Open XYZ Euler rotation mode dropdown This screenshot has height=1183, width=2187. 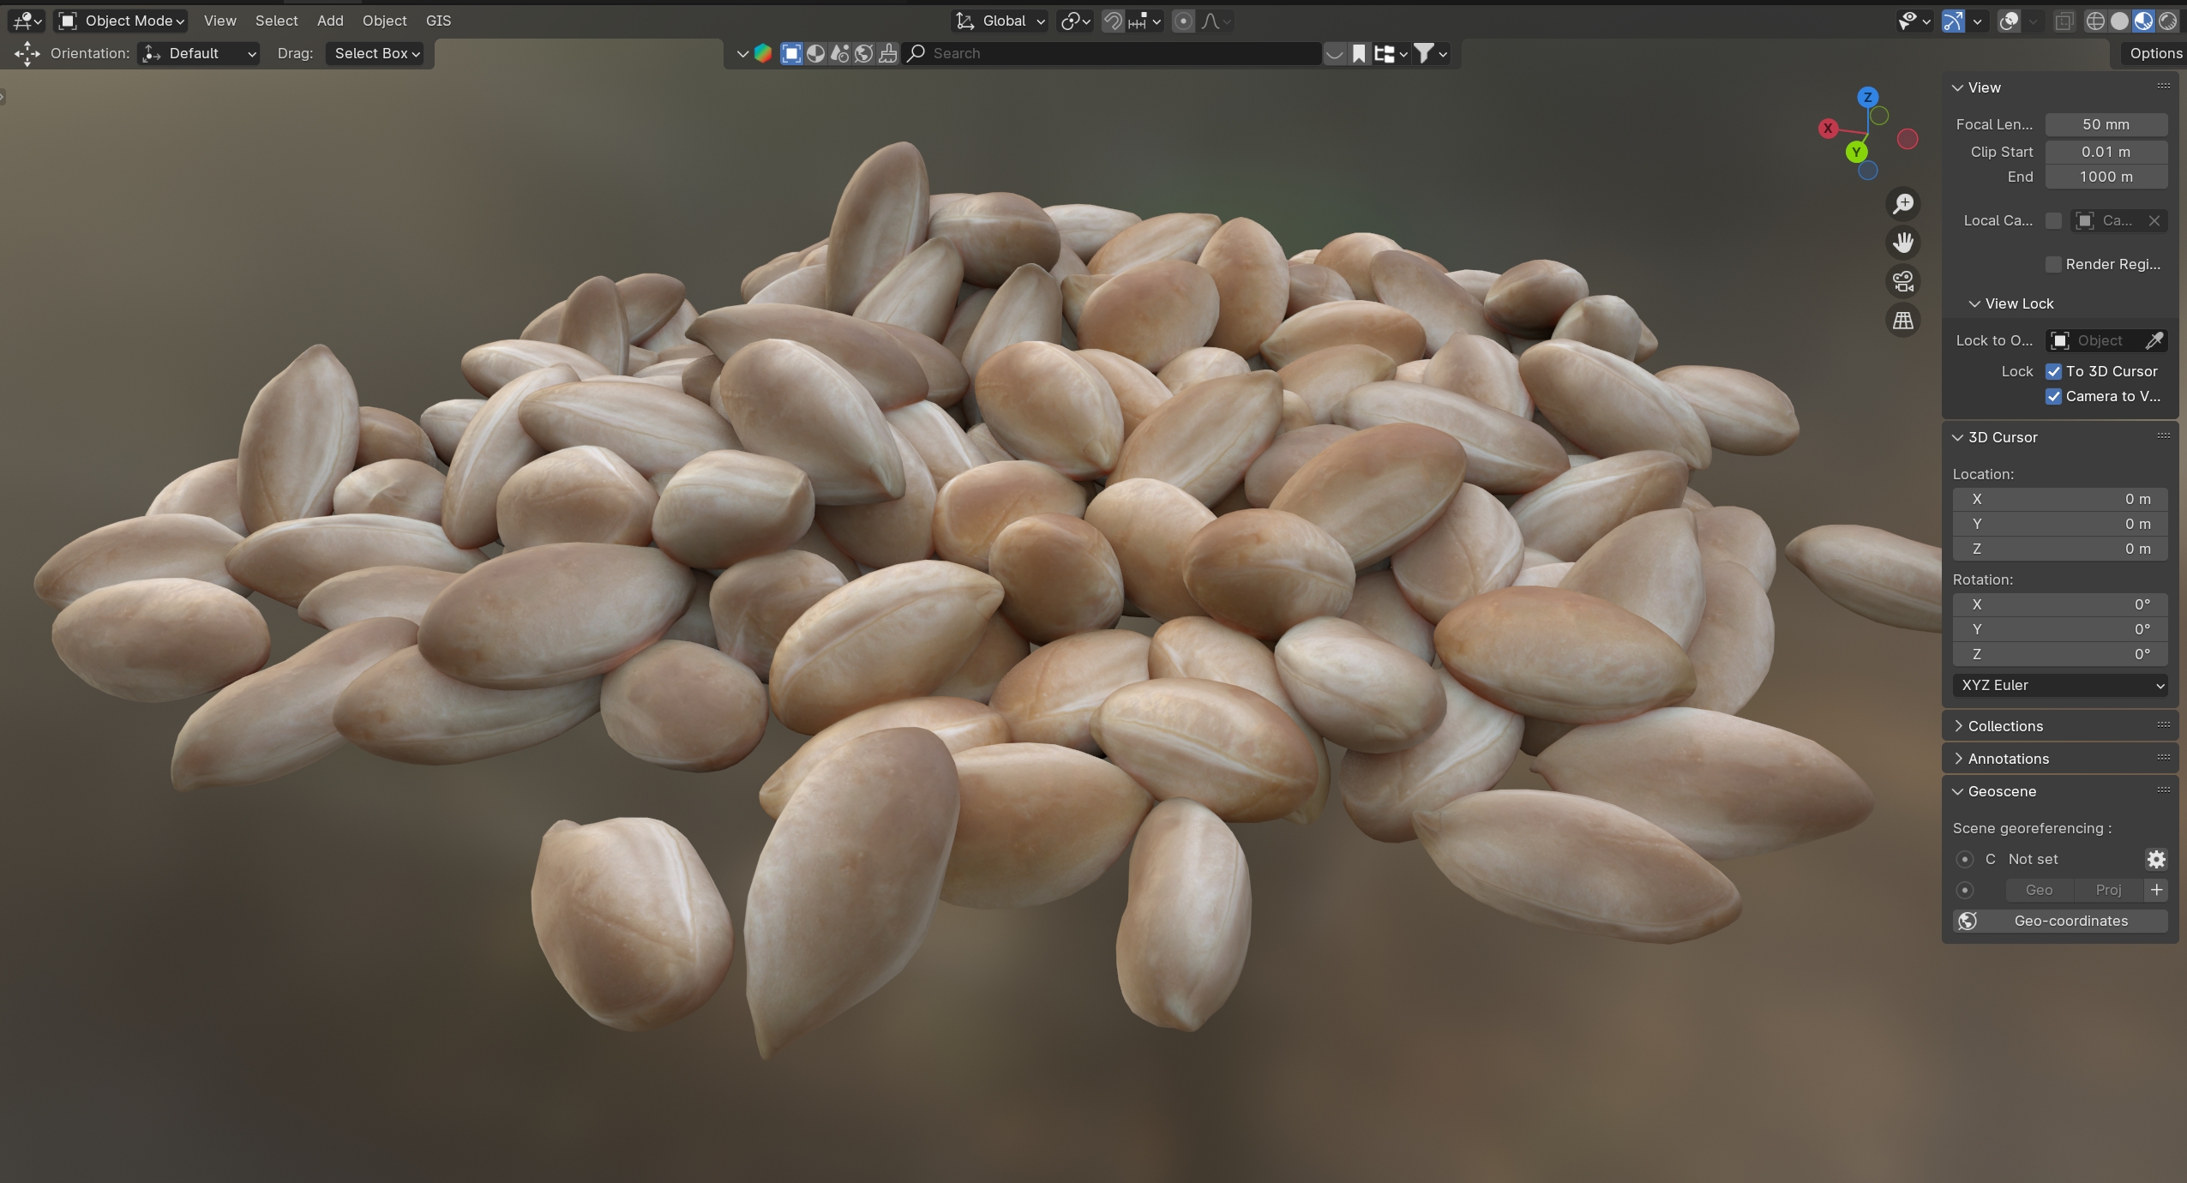coord(2060,685)
